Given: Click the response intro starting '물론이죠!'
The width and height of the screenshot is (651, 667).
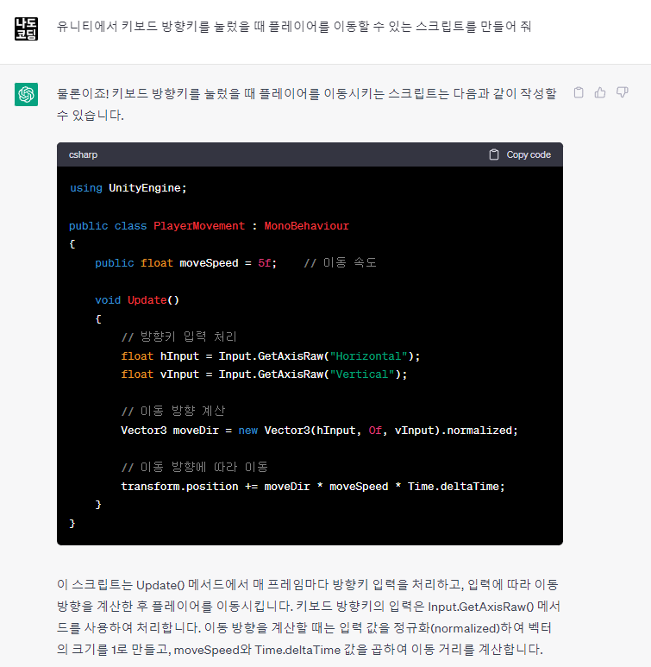Looking at the screenshot, I should 307,104.
